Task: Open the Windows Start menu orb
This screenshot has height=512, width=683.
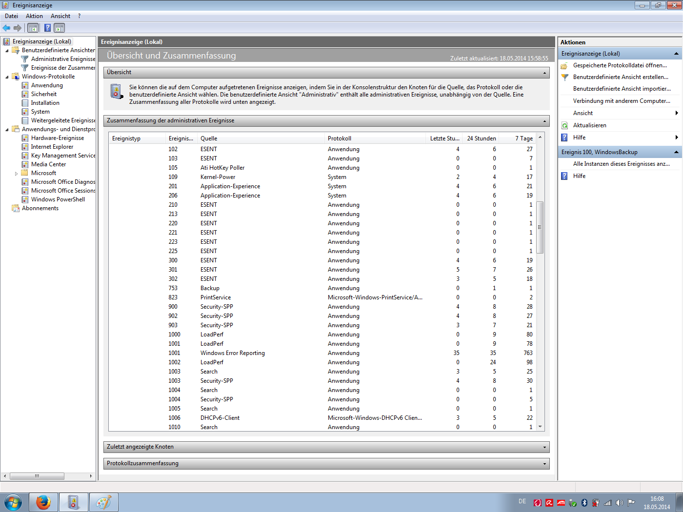Action: tap(13, 502)
